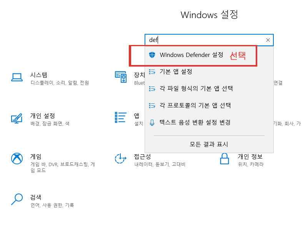Click the 장치 keyboard and speaker icon
The height and width of the screenshot is (232, 303).
click(x=121, y=77)
